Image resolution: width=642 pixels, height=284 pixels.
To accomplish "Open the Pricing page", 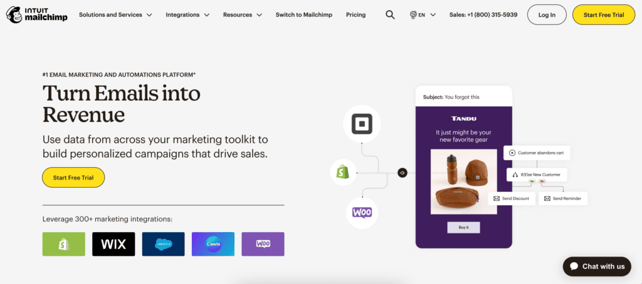I will tap(356, 15).
